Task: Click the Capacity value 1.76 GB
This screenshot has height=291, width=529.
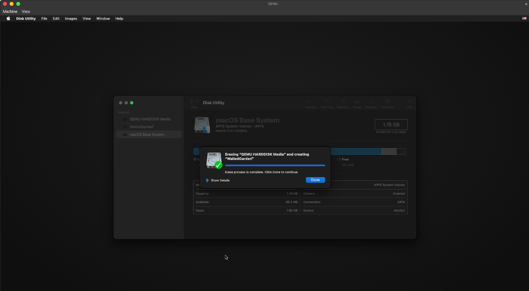Action: coord(292,193)
